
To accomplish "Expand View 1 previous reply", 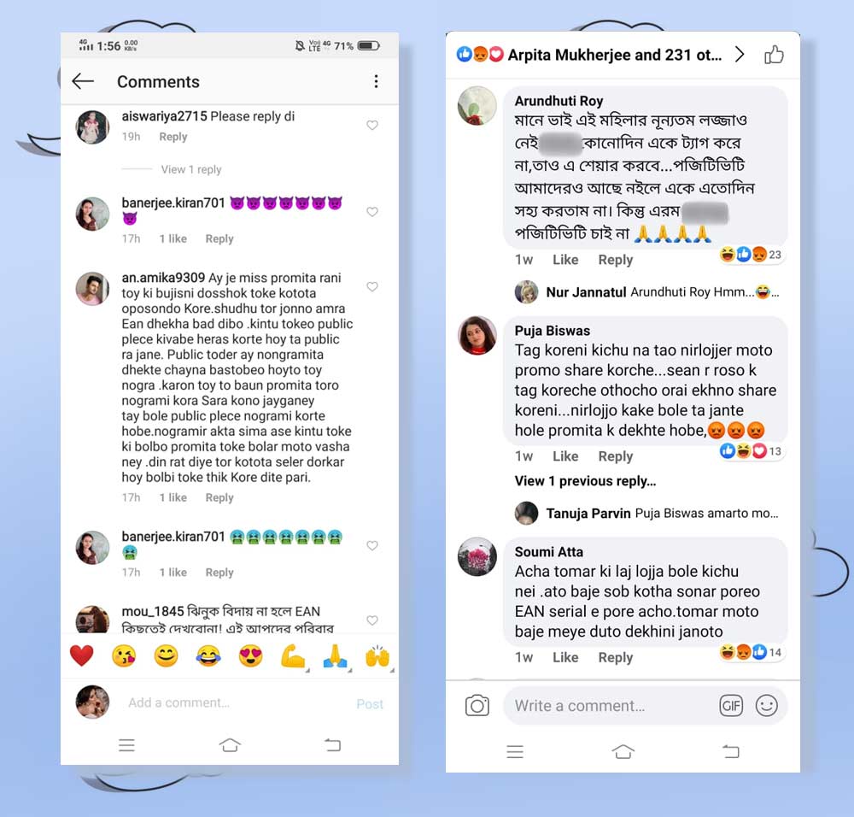I will pos(585,481).
